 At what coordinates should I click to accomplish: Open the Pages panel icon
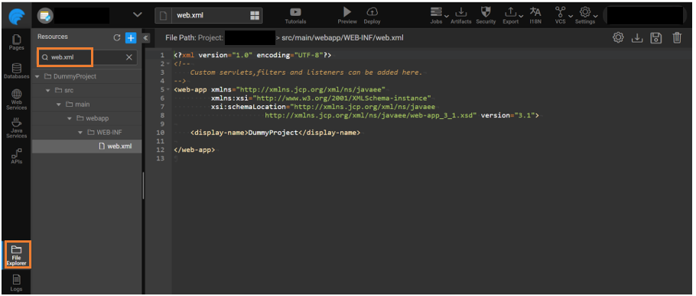16,42
